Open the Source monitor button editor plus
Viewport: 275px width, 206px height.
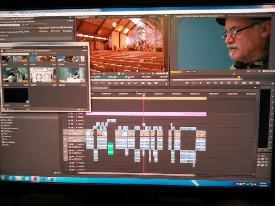coord(166,84)
